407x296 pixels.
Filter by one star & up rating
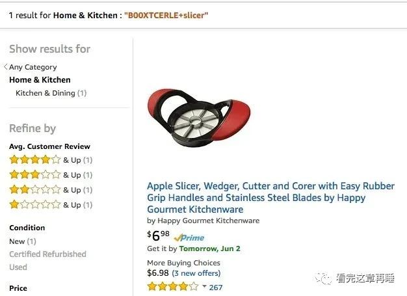pyautogui.click(x=51, y=205)
